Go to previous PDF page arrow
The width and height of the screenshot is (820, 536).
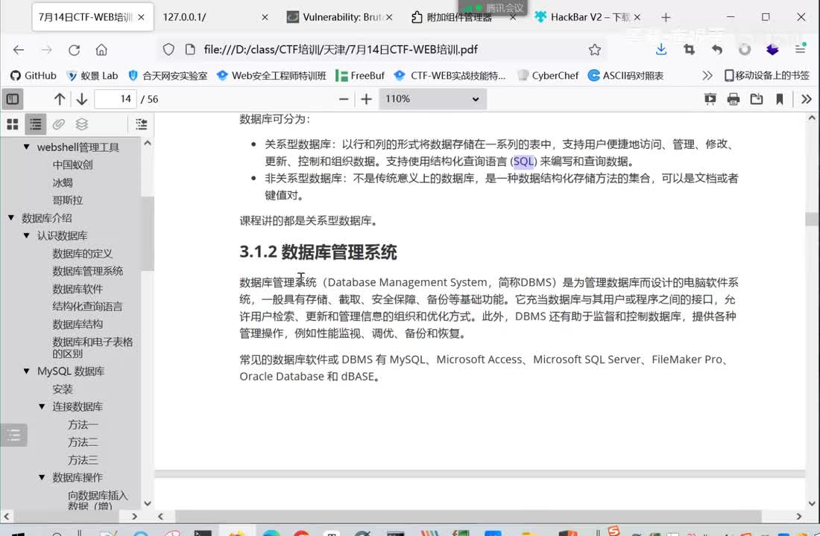tap(60, 99)
